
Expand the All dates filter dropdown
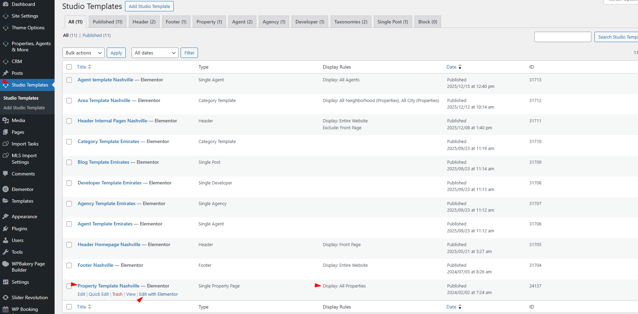[155, 53]
